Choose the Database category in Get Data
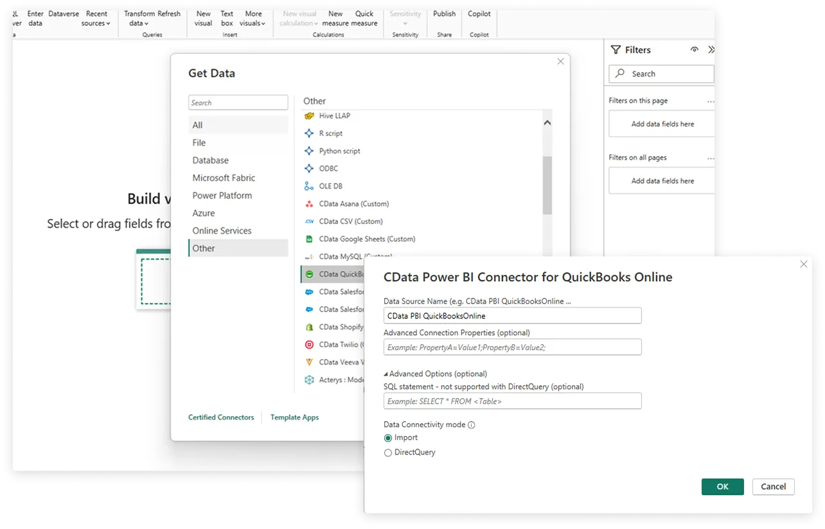The image size is (825, 529). (210, 160)
